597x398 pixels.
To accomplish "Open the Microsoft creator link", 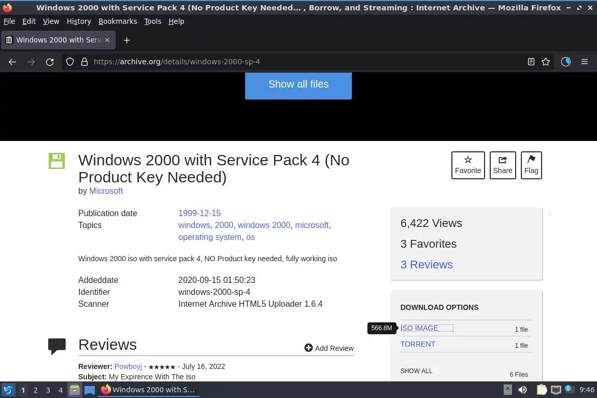I will click(x=106, y=191).
